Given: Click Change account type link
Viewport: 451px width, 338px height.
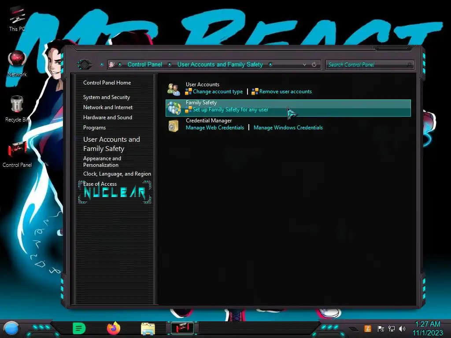Looking at the screenshot, I should click(218, 92).
